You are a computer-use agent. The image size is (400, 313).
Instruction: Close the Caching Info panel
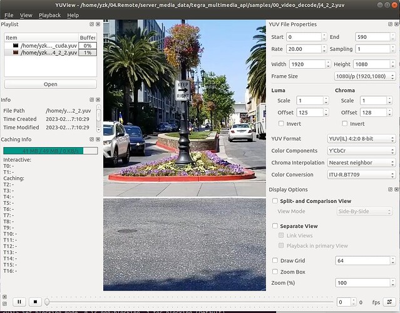click(98, 139)
